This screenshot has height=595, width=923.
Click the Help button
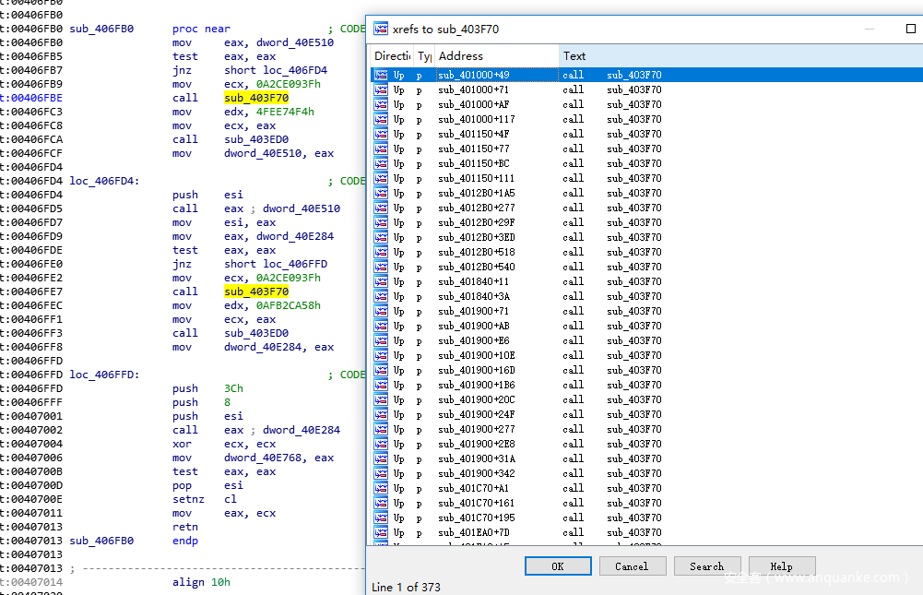(781, 566)
